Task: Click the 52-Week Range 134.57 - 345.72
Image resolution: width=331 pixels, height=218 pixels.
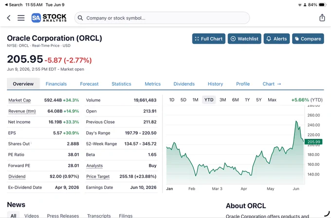Action: pos(140,144)
